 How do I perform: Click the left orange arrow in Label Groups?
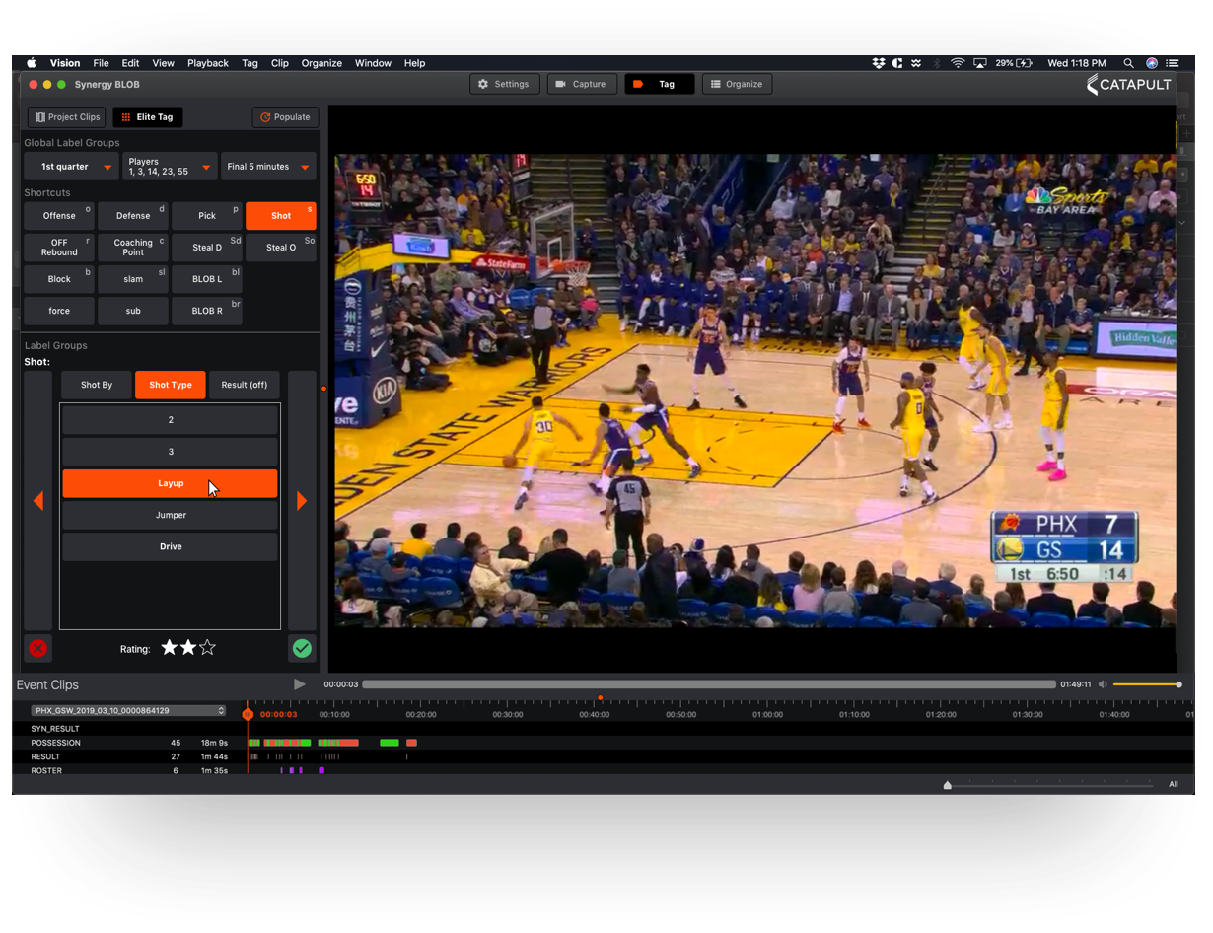pyautogui.click(x=38, y=501)
